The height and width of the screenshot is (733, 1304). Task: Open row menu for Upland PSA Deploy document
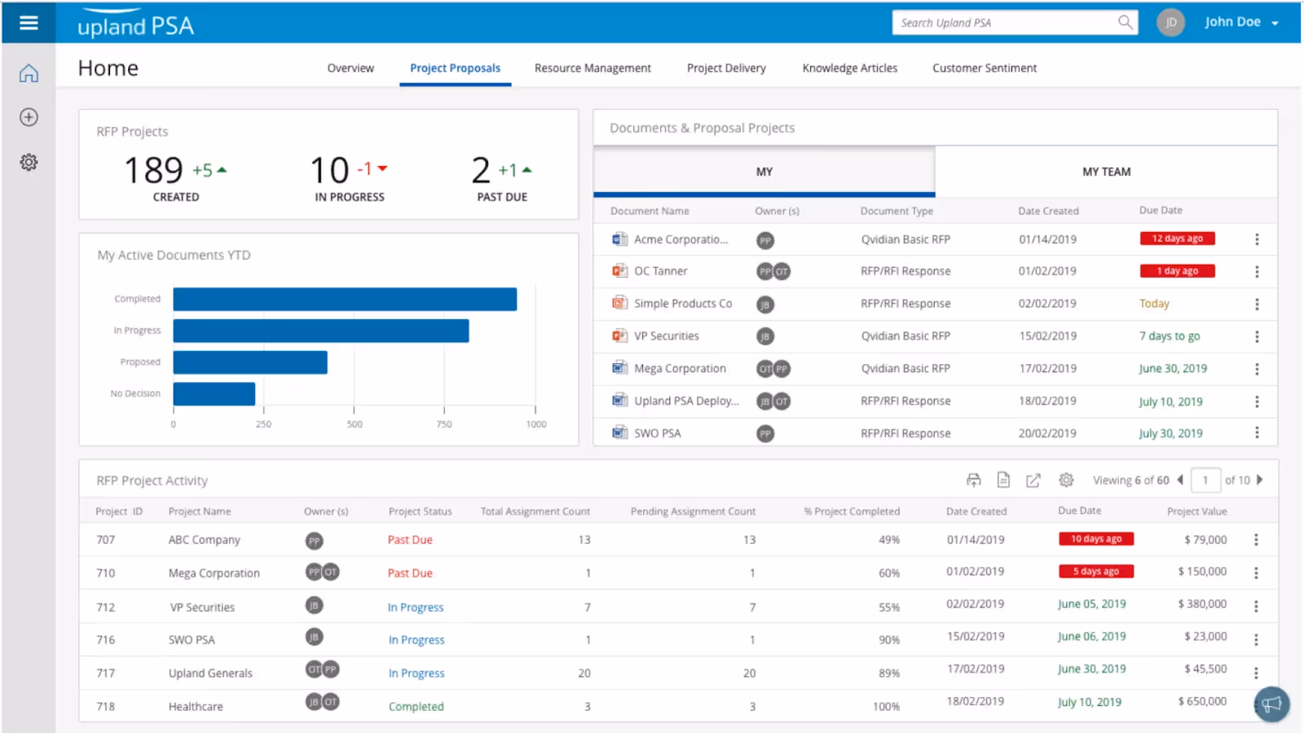pyautogui.click(x=1257, y=402)
